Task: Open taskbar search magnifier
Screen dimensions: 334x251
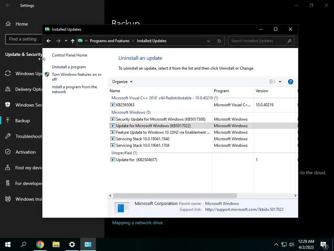Action: 23,244
